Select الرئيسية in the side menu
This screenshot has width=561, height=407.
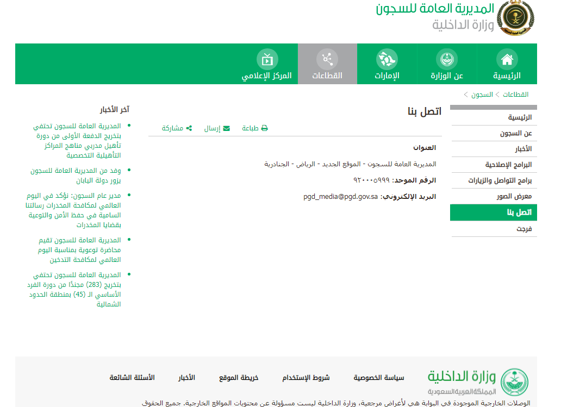tap(494, 117)
